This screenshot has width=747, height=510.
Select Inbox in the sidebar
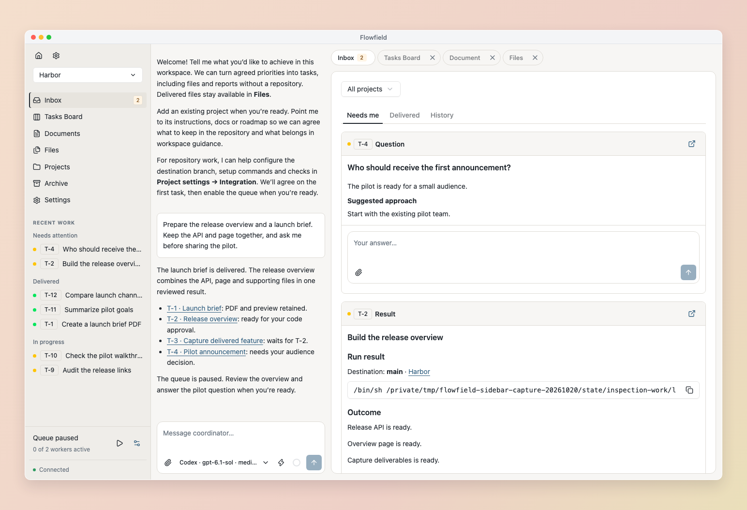(x=88, y=100)
